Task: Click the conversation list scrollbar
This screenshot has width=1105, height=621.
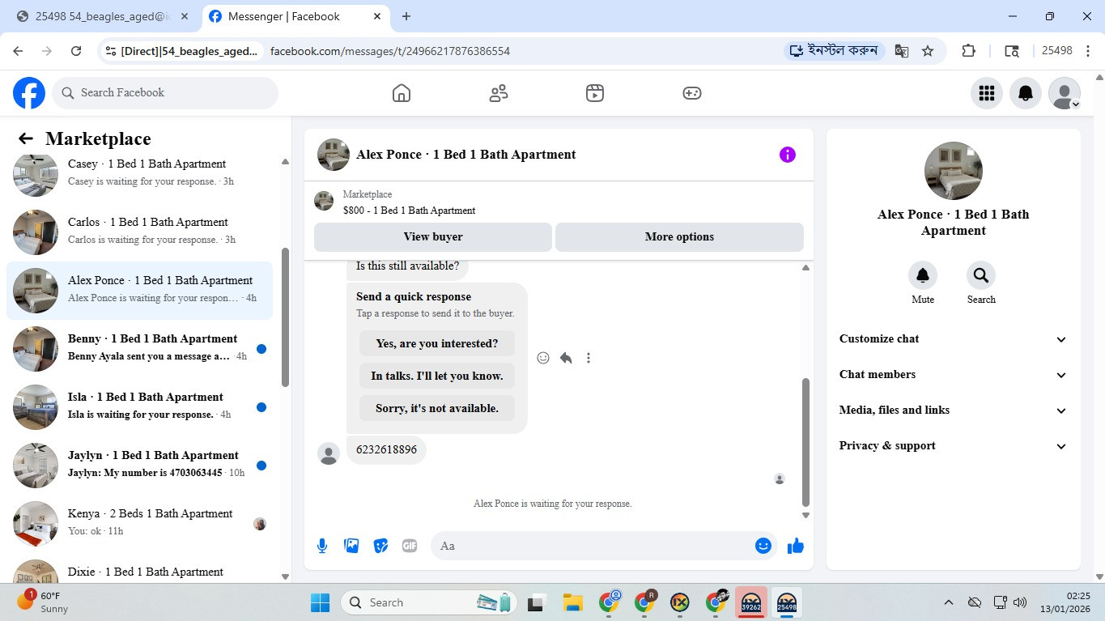Action: pyautogui.click(x=285, y=317)
